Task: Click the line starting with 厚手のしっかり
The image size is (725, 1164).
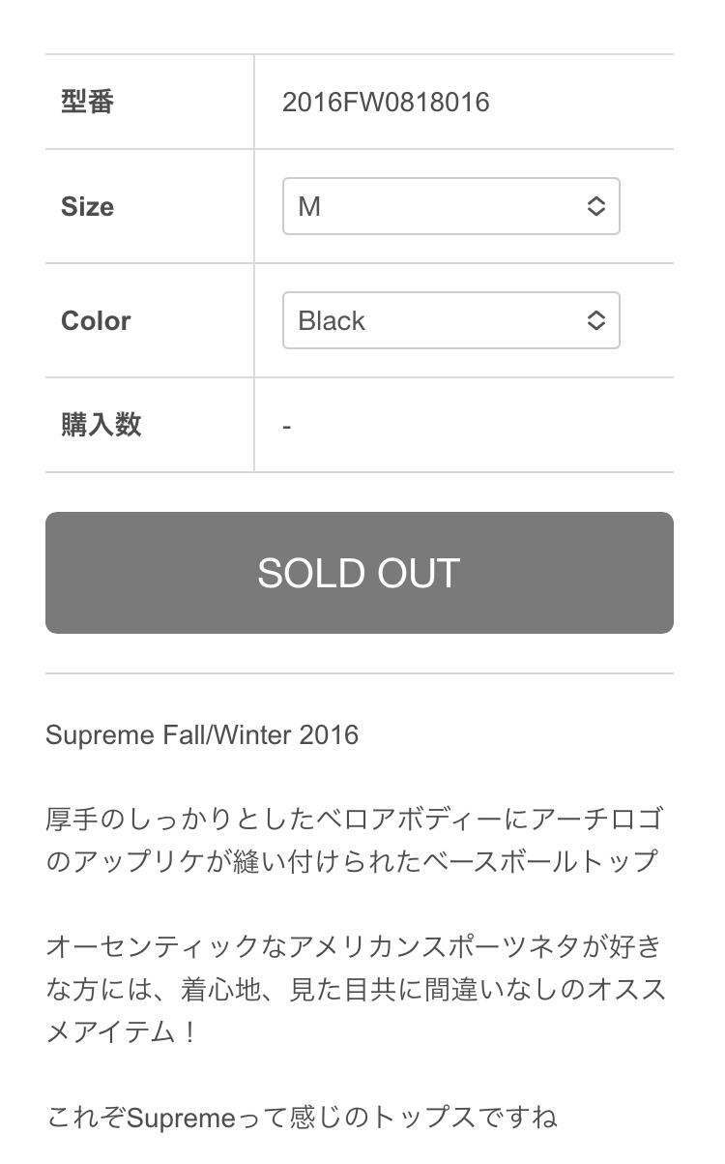Action: (354, 819)
